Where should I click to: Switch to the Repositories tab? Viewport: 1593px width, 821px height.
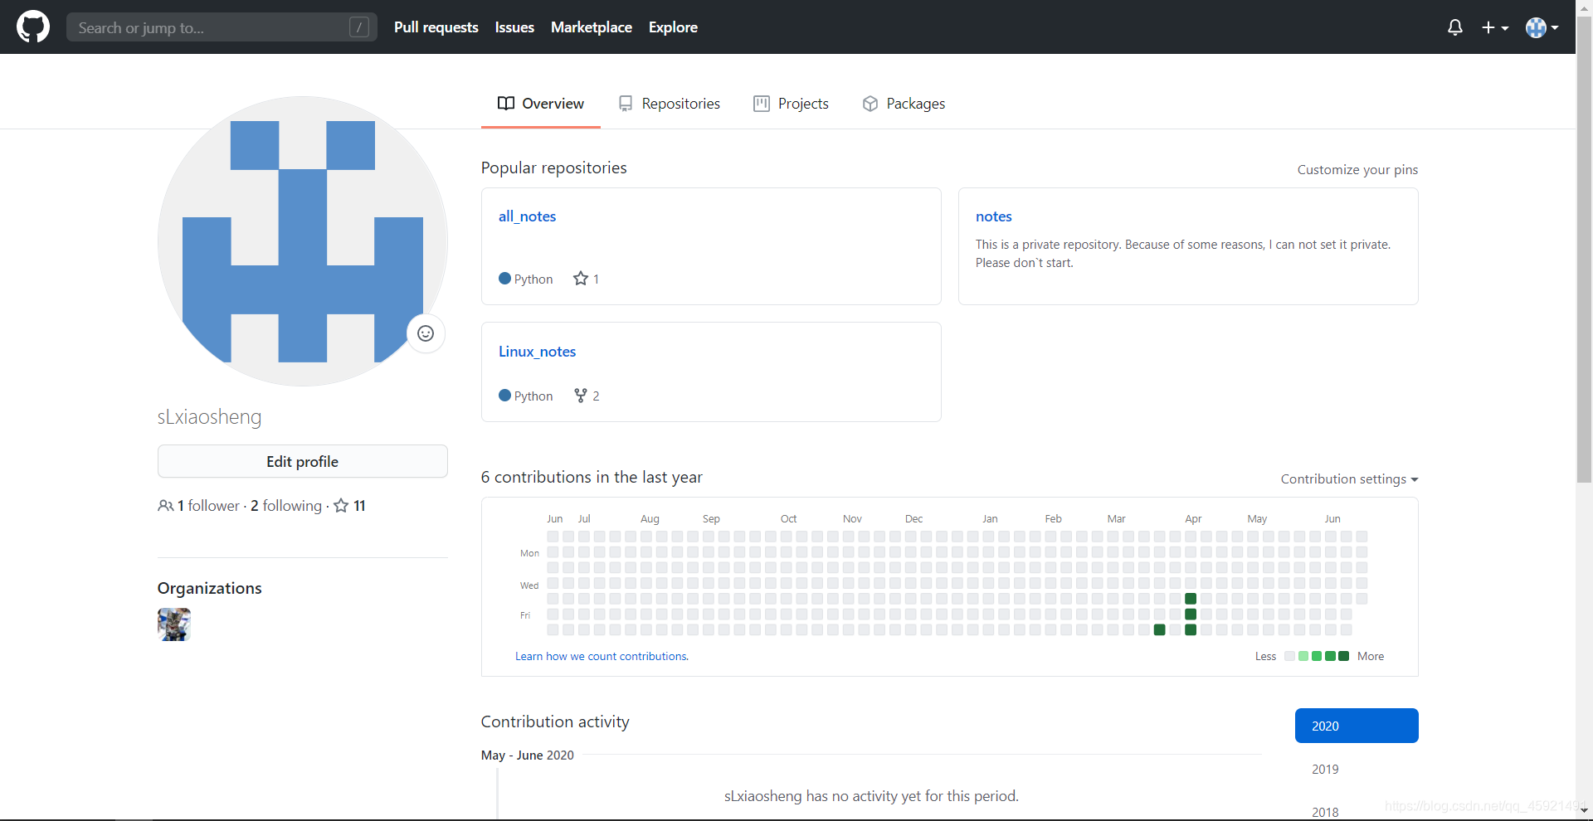(x=670, y=104)
